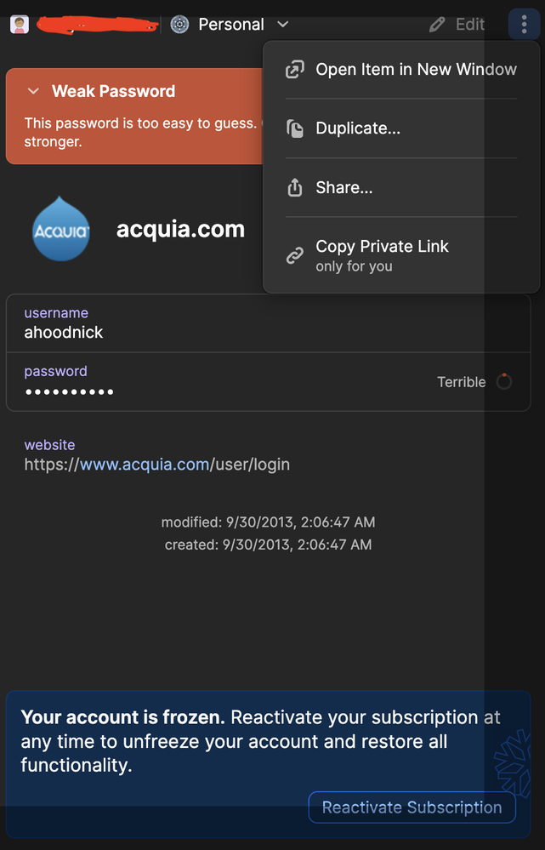The width and height of the screenshot is (545, 850).
Task: Click the Open Item in New Window icon
Action: (x=295, y=70)
